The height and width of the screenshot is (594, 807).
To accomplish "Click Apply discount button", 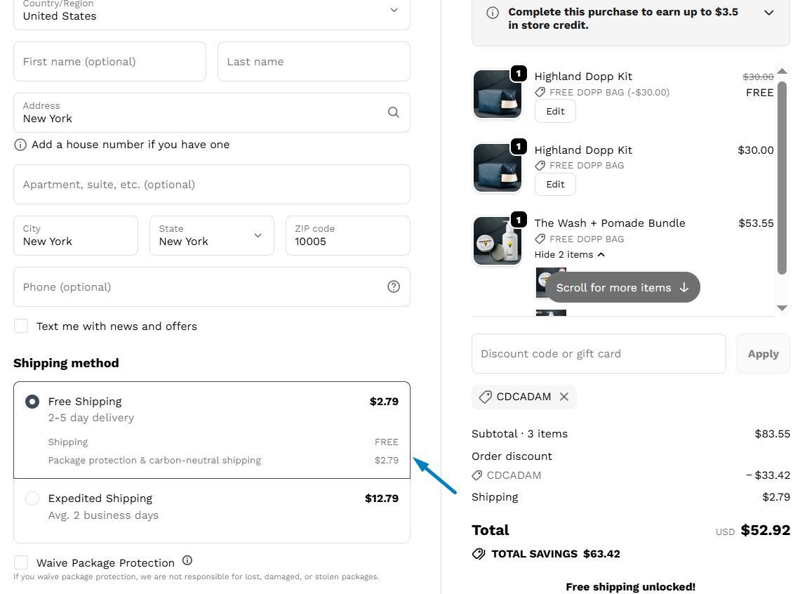I will pos(763,354).
